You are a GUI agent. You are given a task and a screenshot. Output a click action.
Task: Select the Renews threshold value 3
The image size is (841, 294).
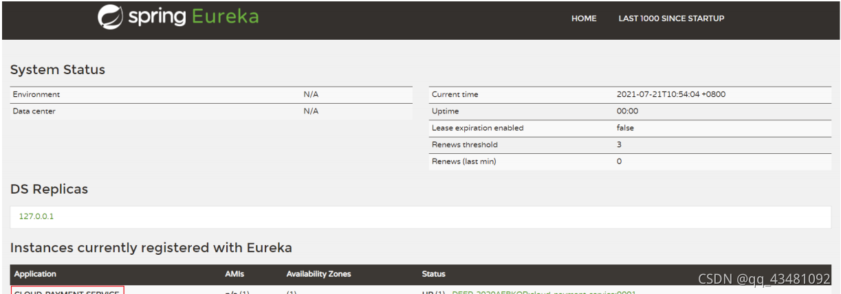(619, 145)
